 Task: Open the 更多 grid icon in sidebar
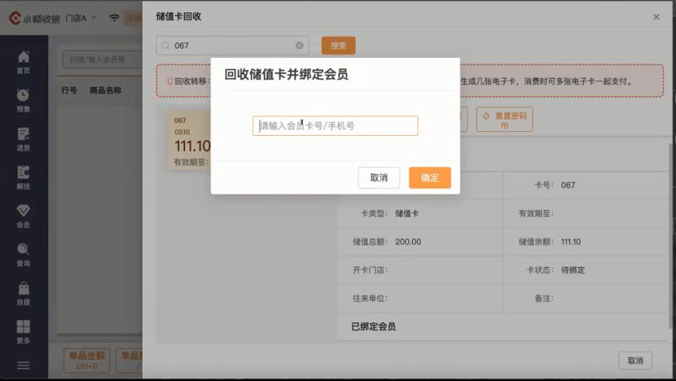(x=24, y=331)
